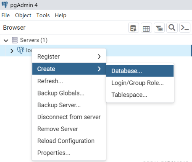Expand the server node chevron
192x162 pixels.
point(12,51)
